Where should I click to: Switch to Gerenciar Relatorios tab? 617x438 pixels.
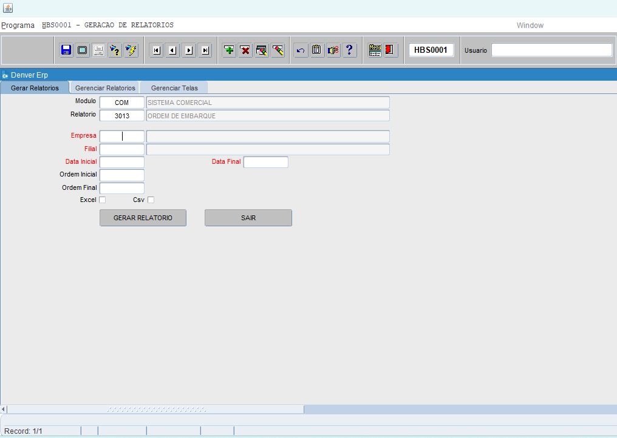105,88
